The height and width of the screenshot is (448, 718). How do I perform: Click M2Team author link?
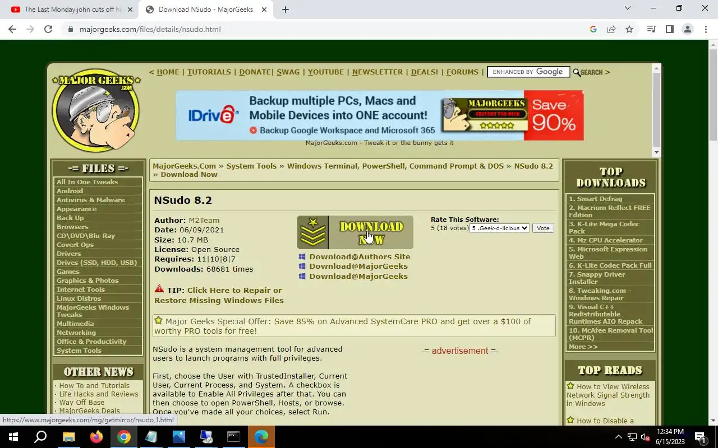tap(204, 221)
